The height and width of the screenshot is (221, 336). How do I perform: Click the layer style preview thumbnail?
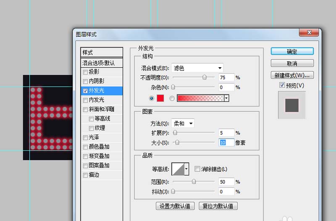[x=291, y=105]
